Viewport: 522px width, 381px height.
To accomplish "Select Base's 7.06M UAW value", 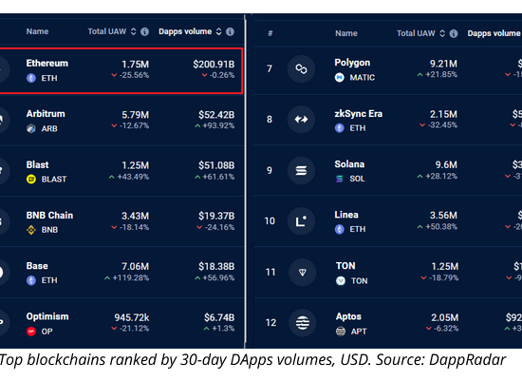I will pyautogui.click(x=135, y=267).
